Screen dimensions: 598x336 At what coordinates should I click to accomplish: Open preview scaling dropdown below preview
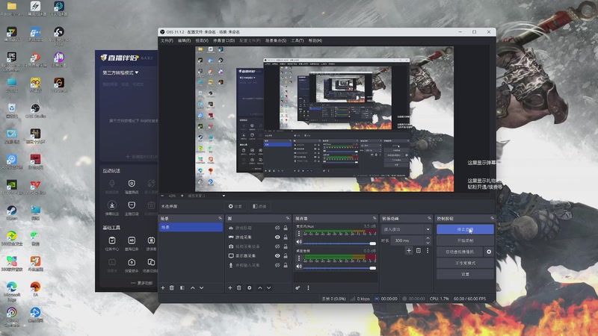coord(206,196)
